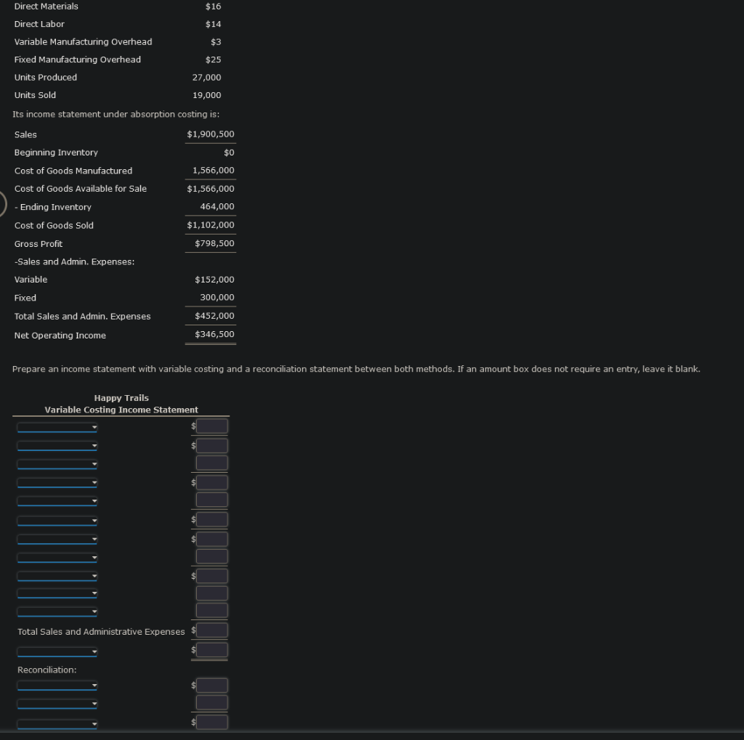Click the amount box in the third statement row

tap(211, 463)
